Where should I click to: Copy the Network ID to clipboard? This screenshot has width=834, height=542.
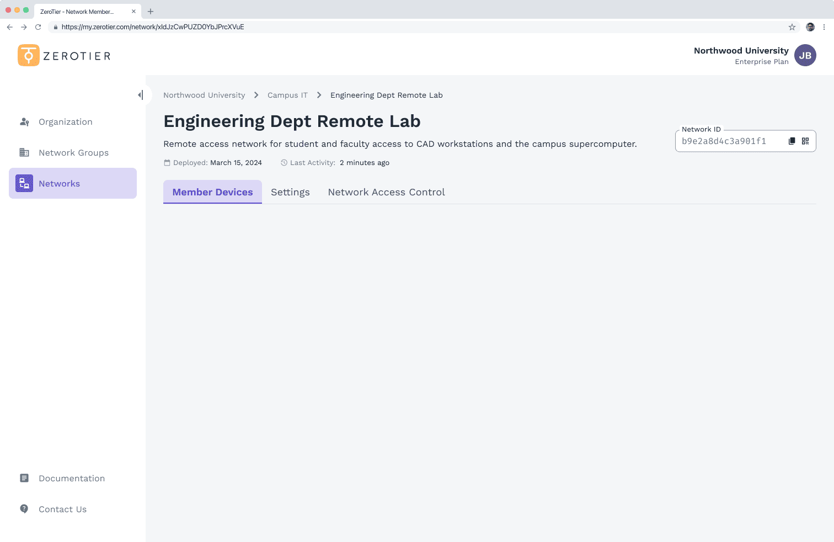coord(792,141)
